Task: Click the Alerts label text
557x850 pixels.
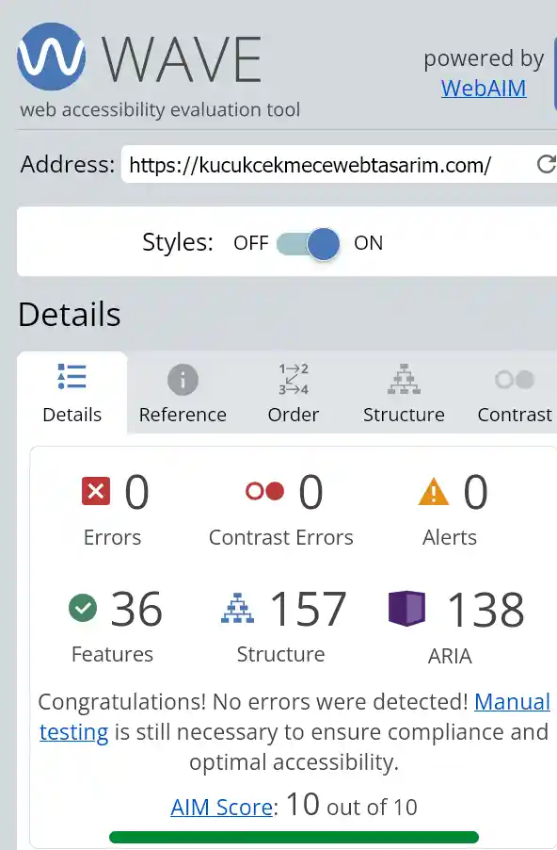Action: pyautogui.click(x=450, y=538)
